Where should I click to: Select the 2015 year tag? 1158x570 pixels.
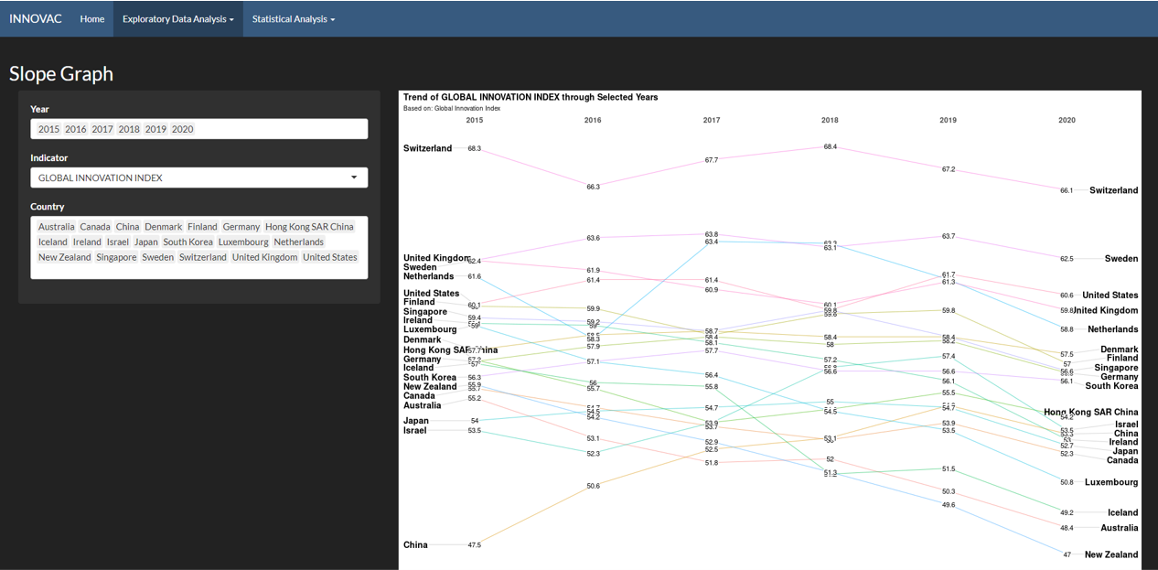[48, 129]
